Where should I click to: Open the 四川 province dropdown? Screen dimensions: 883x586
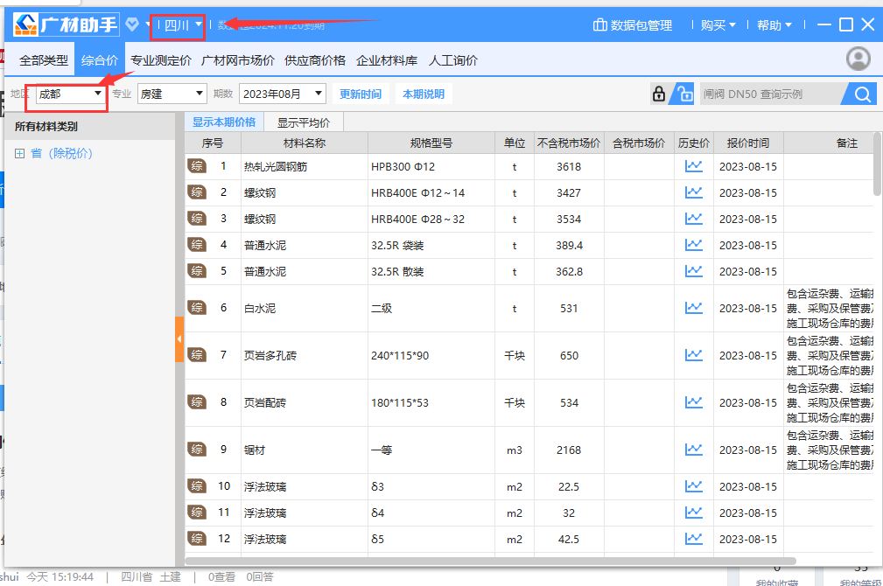pos(183,24)
